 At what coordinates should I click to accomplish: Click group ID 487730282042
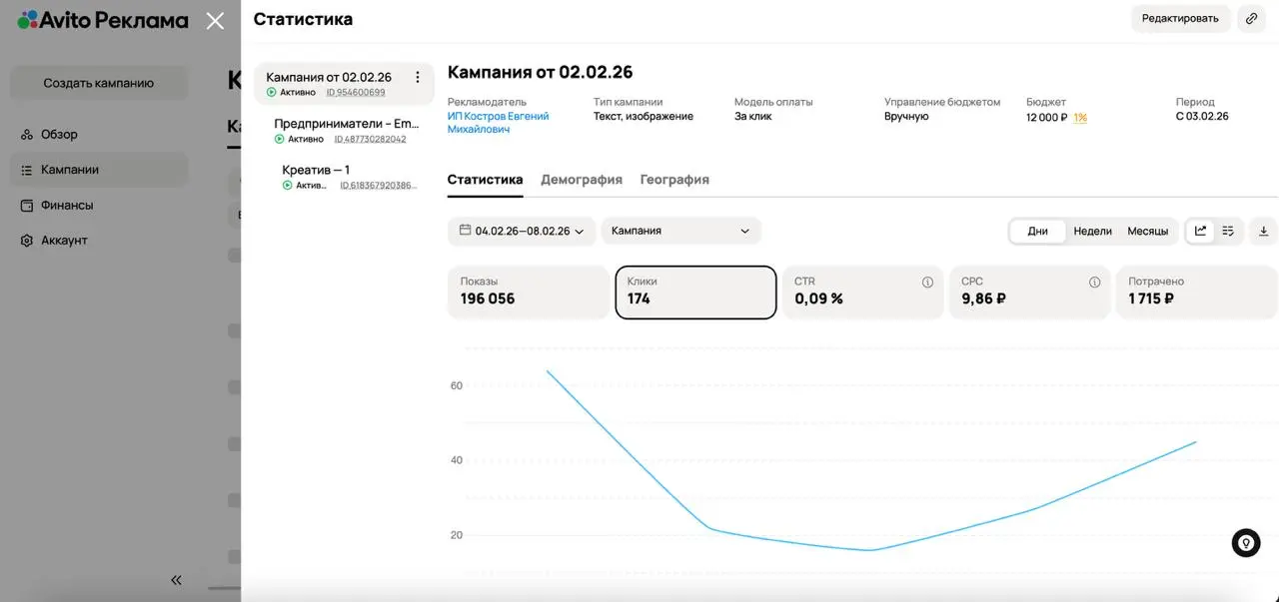coord(370,140)
